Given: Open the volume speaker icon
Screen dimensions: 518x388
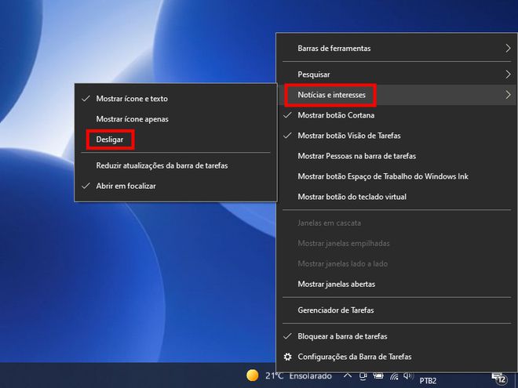Looking at the screenshot, I should (408, 375).
